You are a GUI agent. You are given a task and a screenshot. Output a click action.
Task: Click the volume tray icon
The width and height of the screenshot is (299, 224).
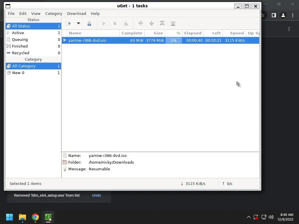(x=271, y=217)
